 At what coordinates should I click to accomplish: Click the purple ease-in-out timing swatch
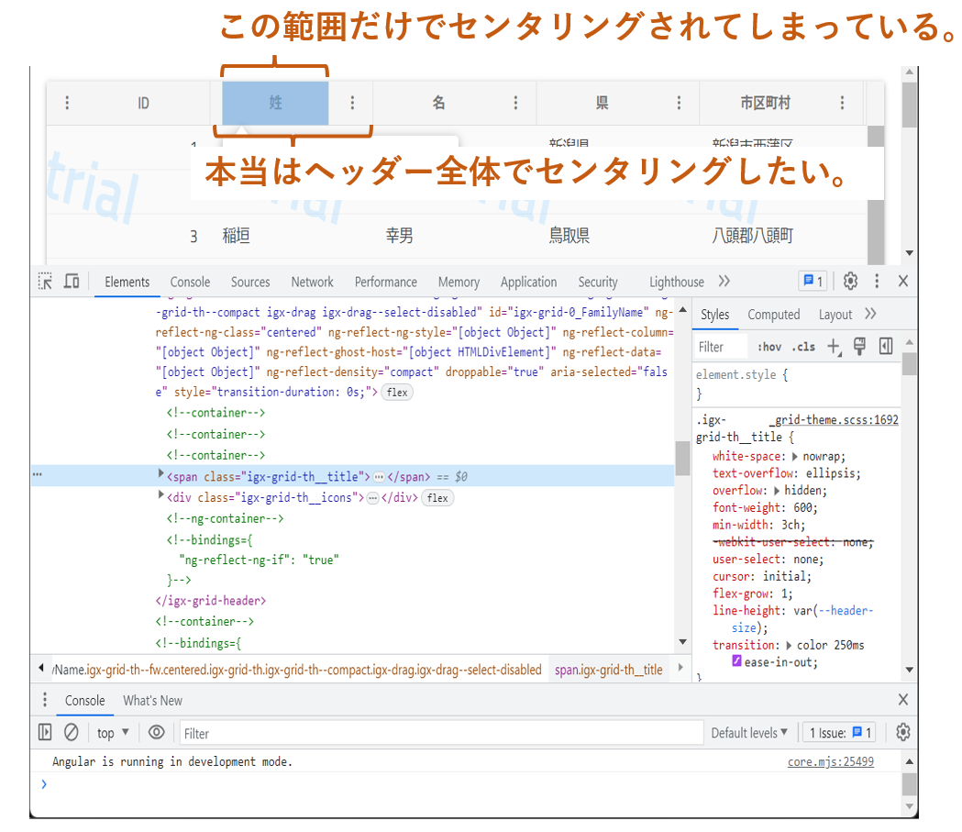pyautogui.click(x=736, y=662)
